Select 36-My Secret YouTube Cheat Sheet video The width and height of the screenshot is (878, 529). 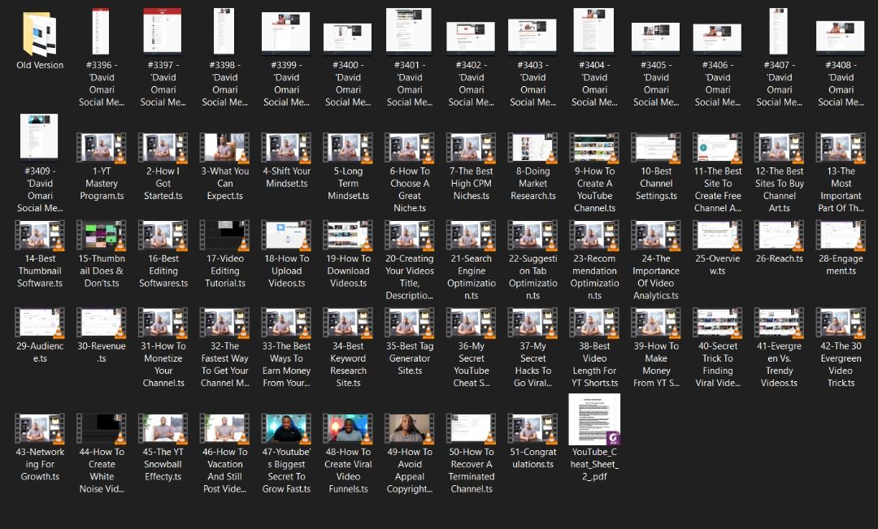(472, 323)
